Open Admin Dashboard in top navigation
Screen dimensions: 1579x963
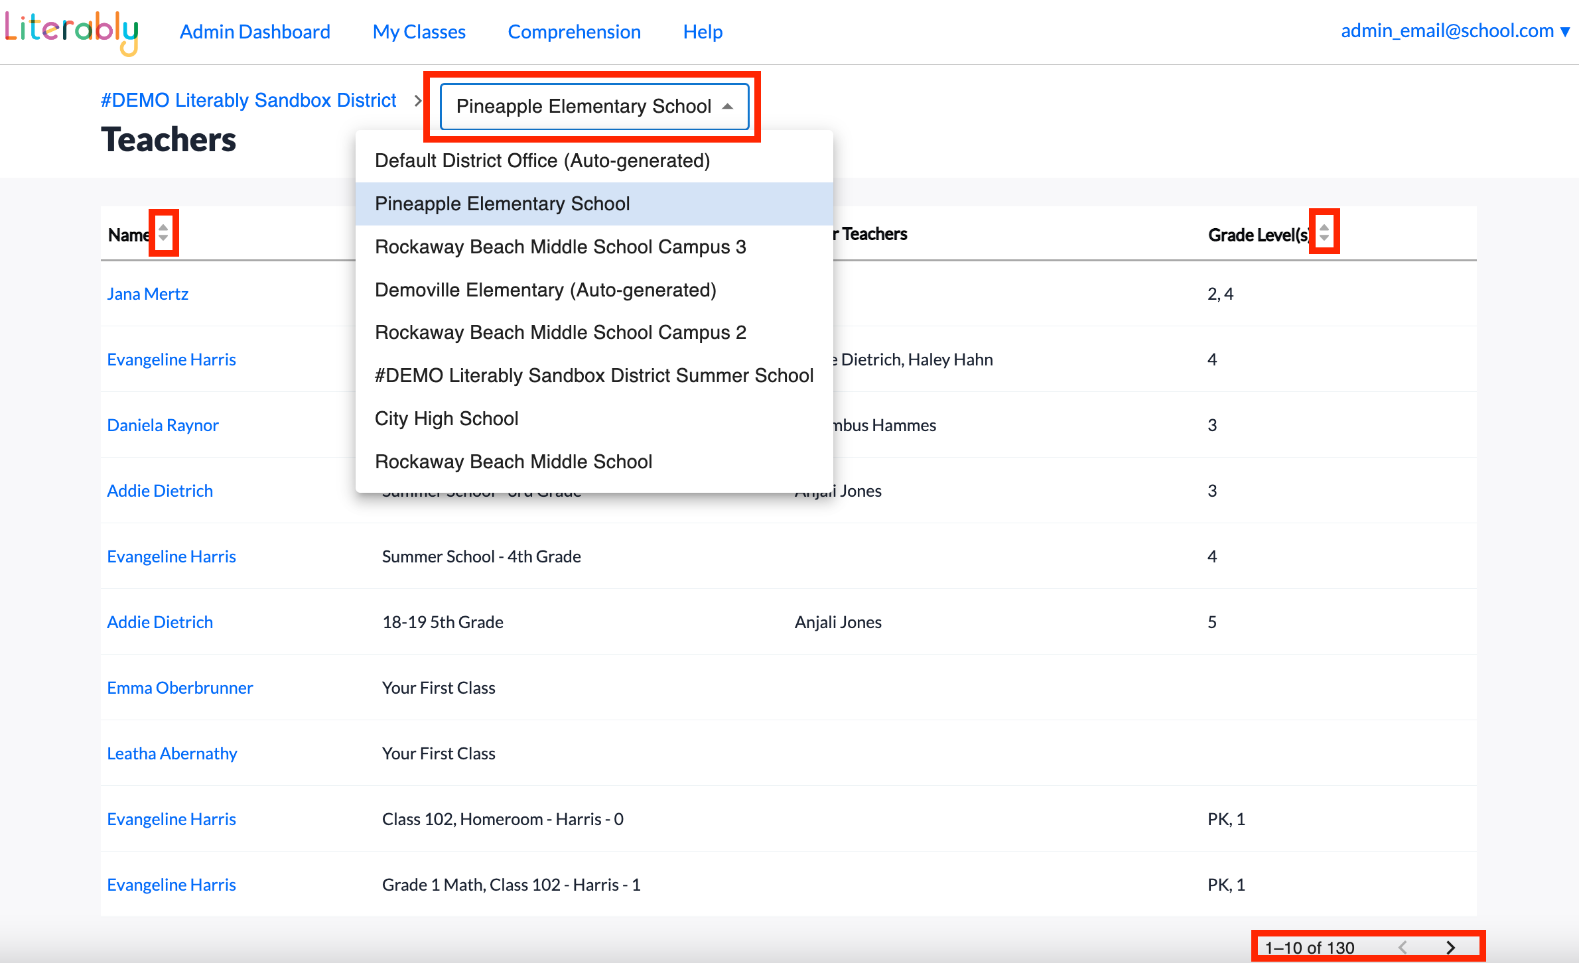[x=255, y=32]
